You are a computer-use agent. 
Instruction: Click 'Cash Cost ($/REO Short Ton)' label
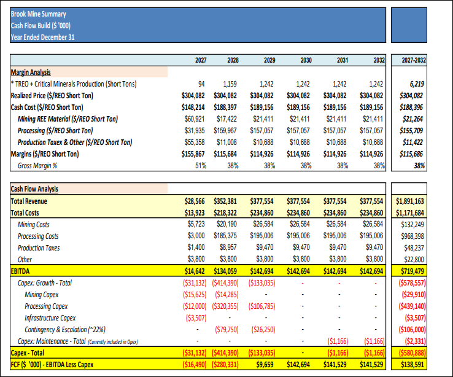coord(47,107)
